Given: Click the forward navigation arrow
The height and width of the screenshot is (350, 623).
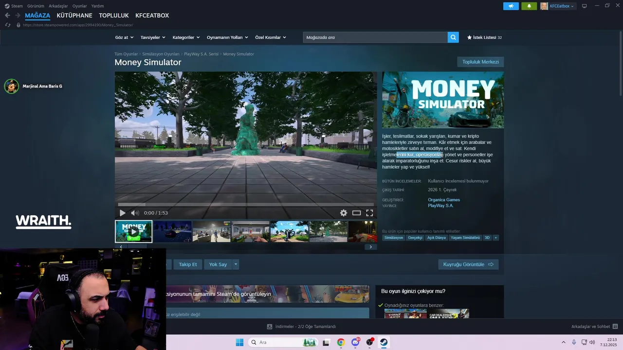Looking at the screenshot, I should [18, 16].
